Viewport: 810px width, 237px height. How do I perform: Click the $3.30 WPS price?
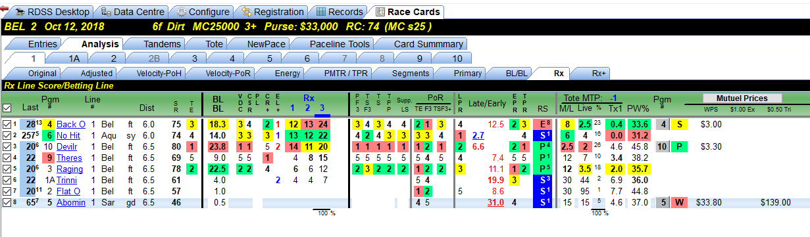712,146
